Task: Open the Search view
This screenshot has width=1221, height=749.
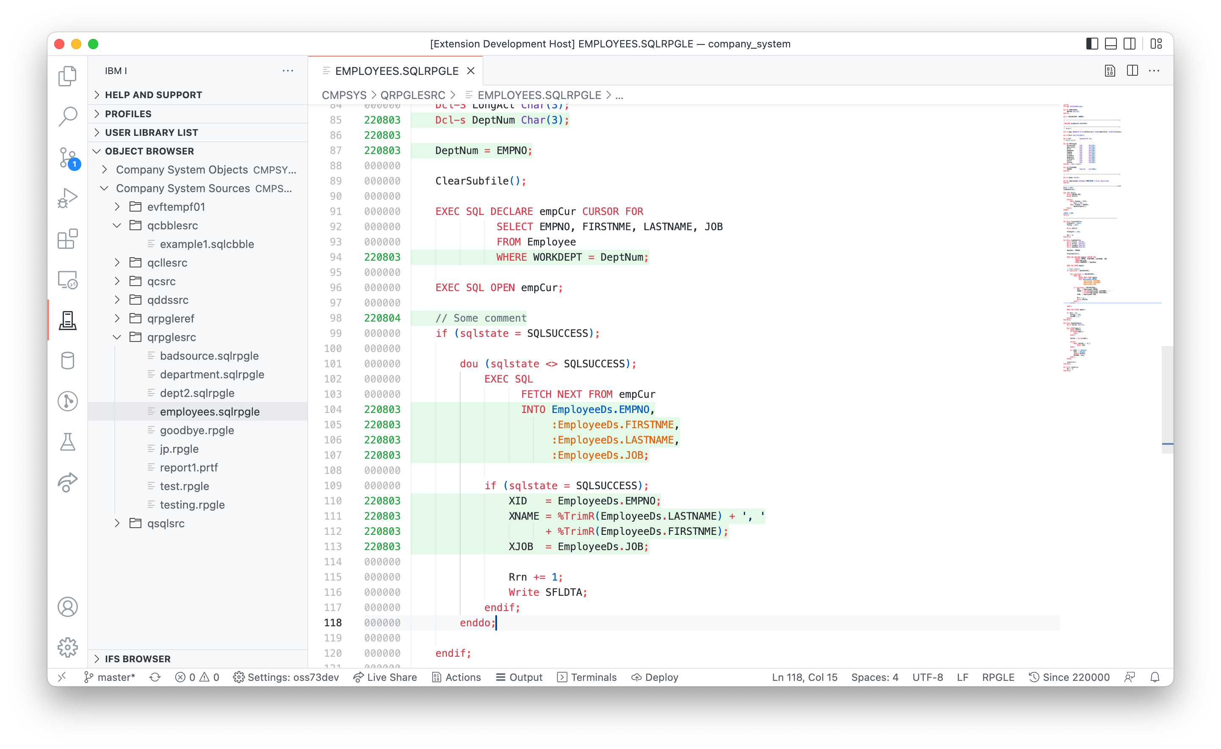Action: click(67, 117)
